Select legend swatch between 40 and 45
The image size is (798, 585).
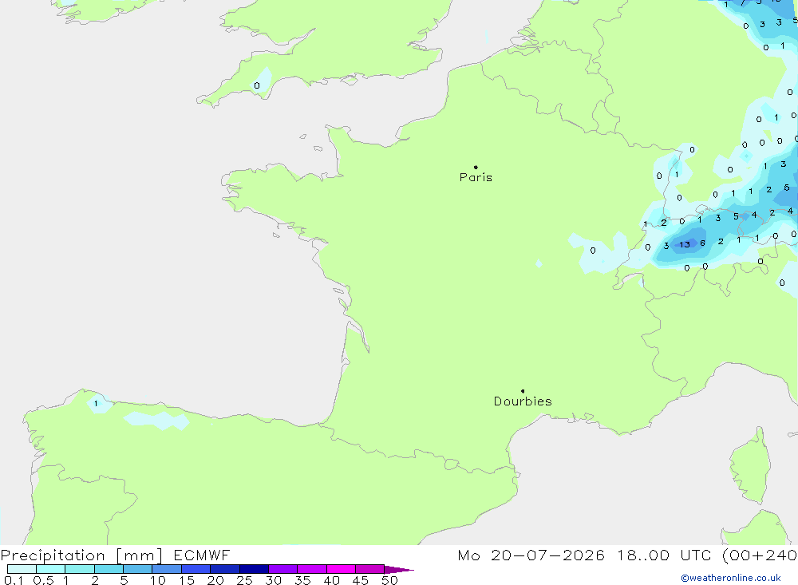(341, 569)
